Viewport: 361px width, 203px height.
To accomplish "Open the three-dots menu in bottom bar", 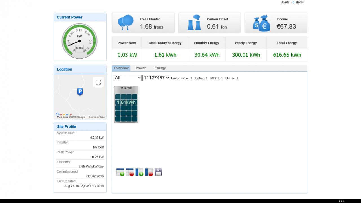I will pyautogui.click(x=342, y=201).
